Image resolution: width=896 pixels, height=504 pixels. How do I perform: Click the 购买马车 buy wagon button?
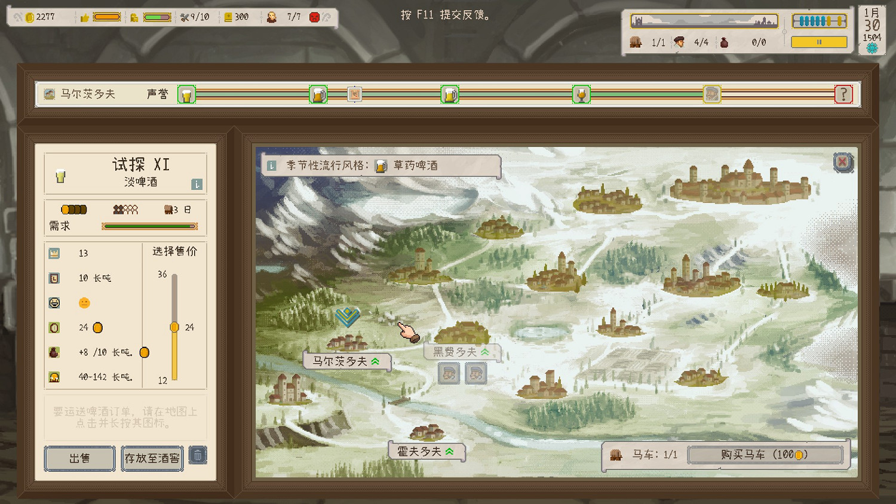(765, 454)
